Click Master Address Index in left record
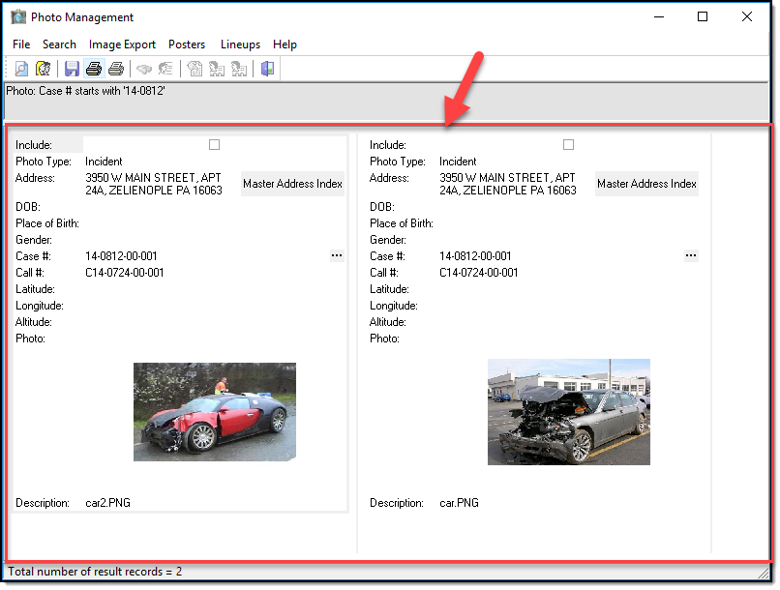Screen dimensions: 780x590 tap(292, 184)
